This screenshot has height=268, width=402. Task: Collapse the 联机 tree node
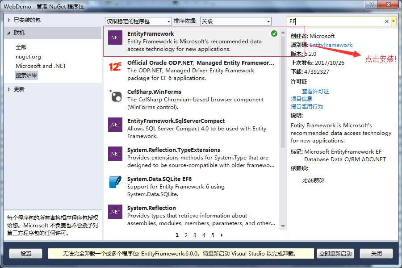pos(9,33)
